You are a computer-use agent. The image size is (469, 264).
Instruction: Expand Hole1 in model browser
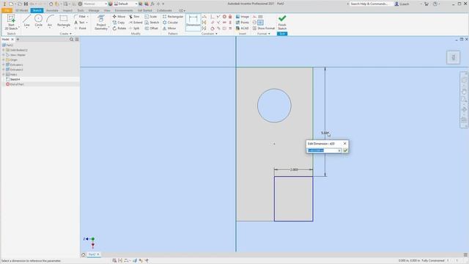(3, 74)
